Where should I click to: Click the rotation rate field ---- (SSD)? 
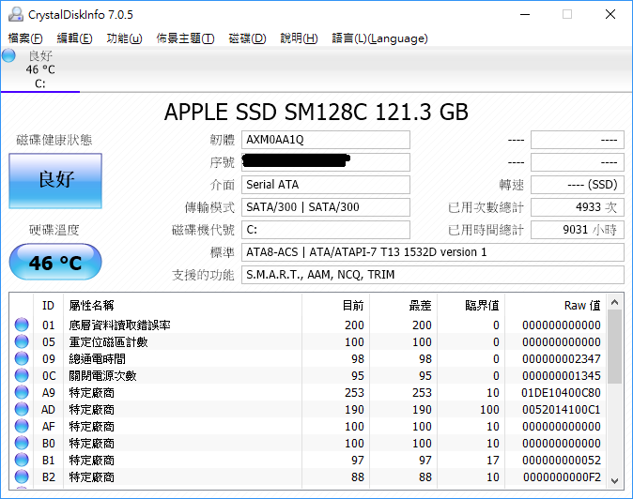(578, 185)
